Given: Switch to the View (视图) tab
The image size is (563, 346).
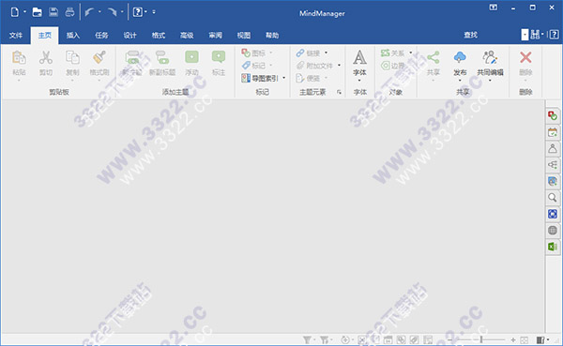Looking at the screenshot, I should point(244,36).
